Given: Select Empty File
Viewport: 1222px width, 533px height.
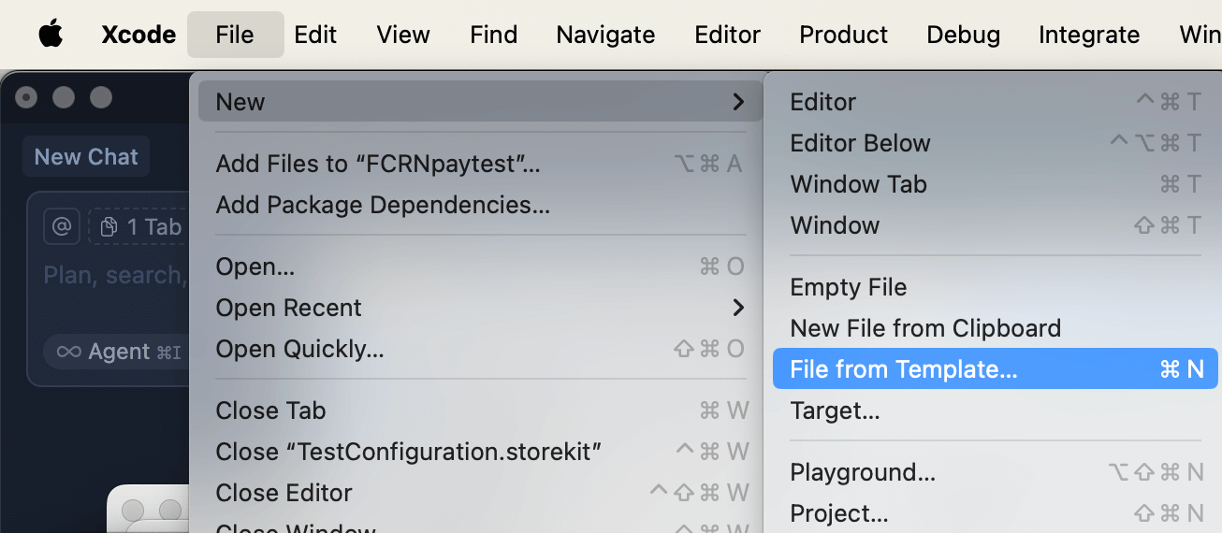Looking at the screenshot, I should coord(996,287).
